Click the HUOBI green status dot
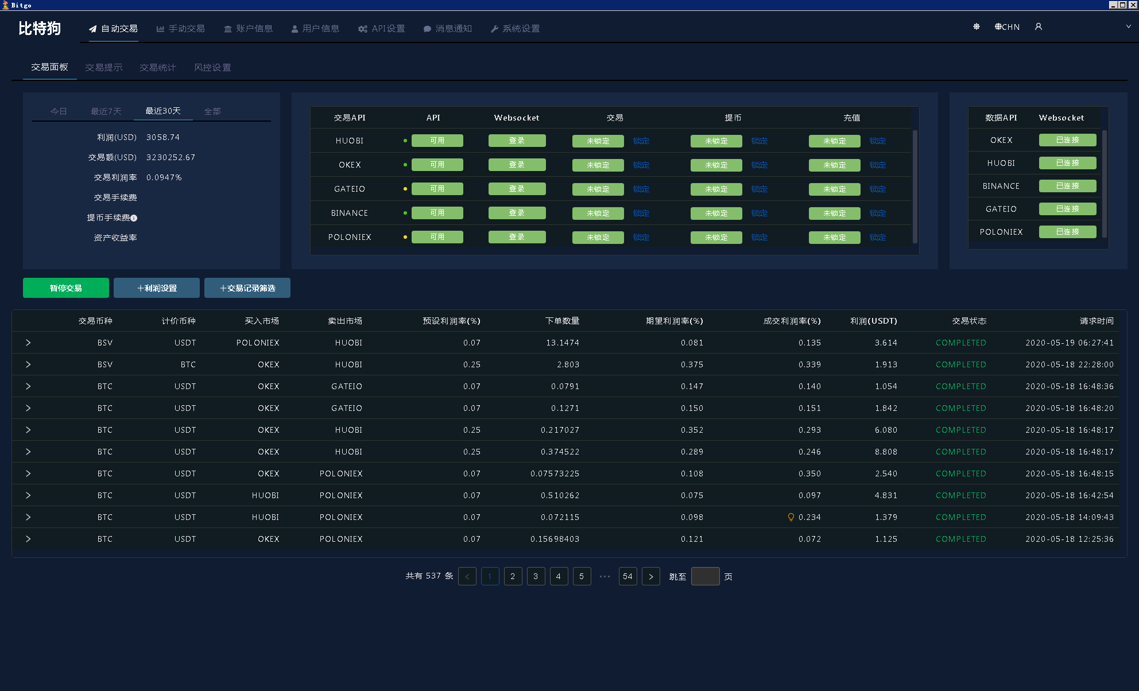Image resolution: width=1139 pixels, height=691 pixels. (405, 141)
